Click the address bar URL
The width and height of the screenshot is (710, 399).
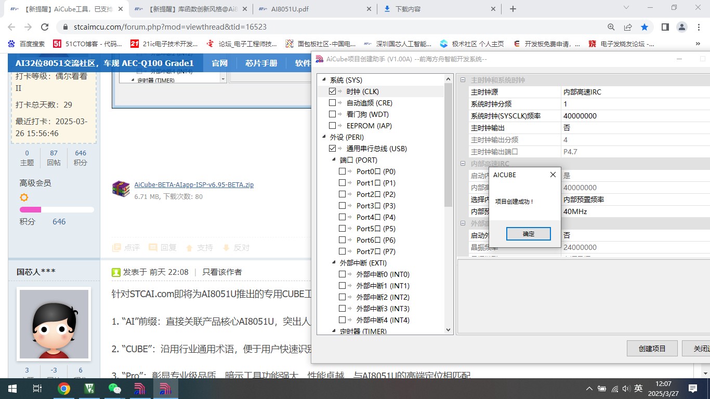170,27
